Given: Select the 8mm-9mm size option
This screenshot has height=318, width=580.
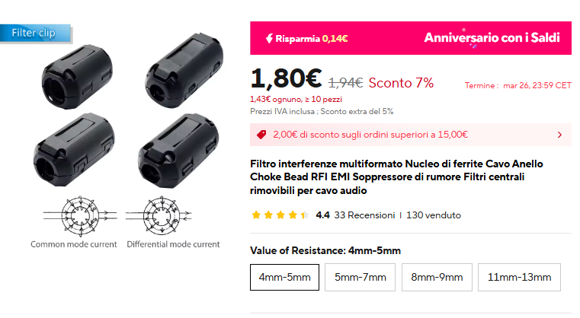Looking at the screenshot, I should [437, 278].
